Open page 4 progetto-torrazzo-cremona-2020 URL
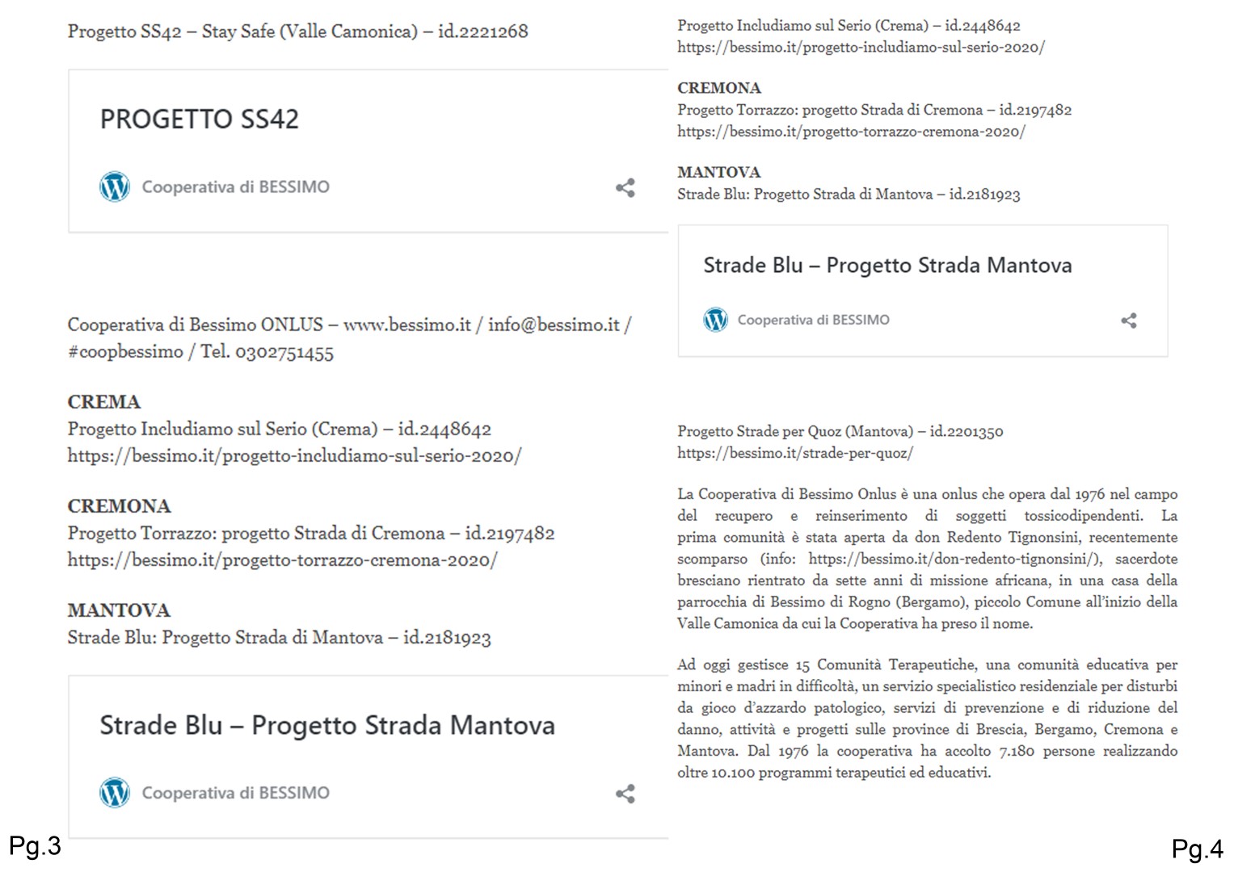Screen dimensions: 1234x872 (851, 132)
